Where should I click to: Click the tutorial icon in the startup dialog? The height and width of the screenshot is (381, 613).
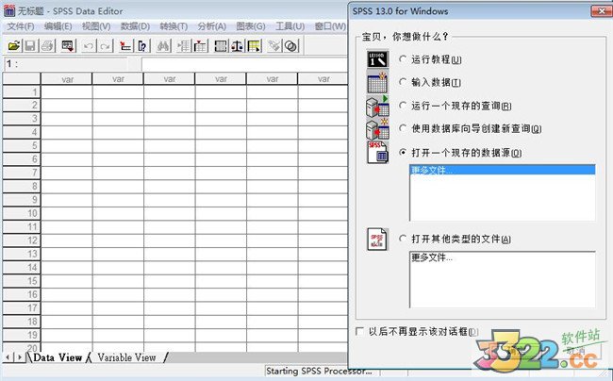pos(377,59)
